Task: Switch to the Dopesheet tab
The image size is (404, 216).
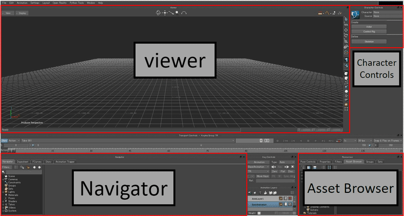Action: [x=23, y=162]
